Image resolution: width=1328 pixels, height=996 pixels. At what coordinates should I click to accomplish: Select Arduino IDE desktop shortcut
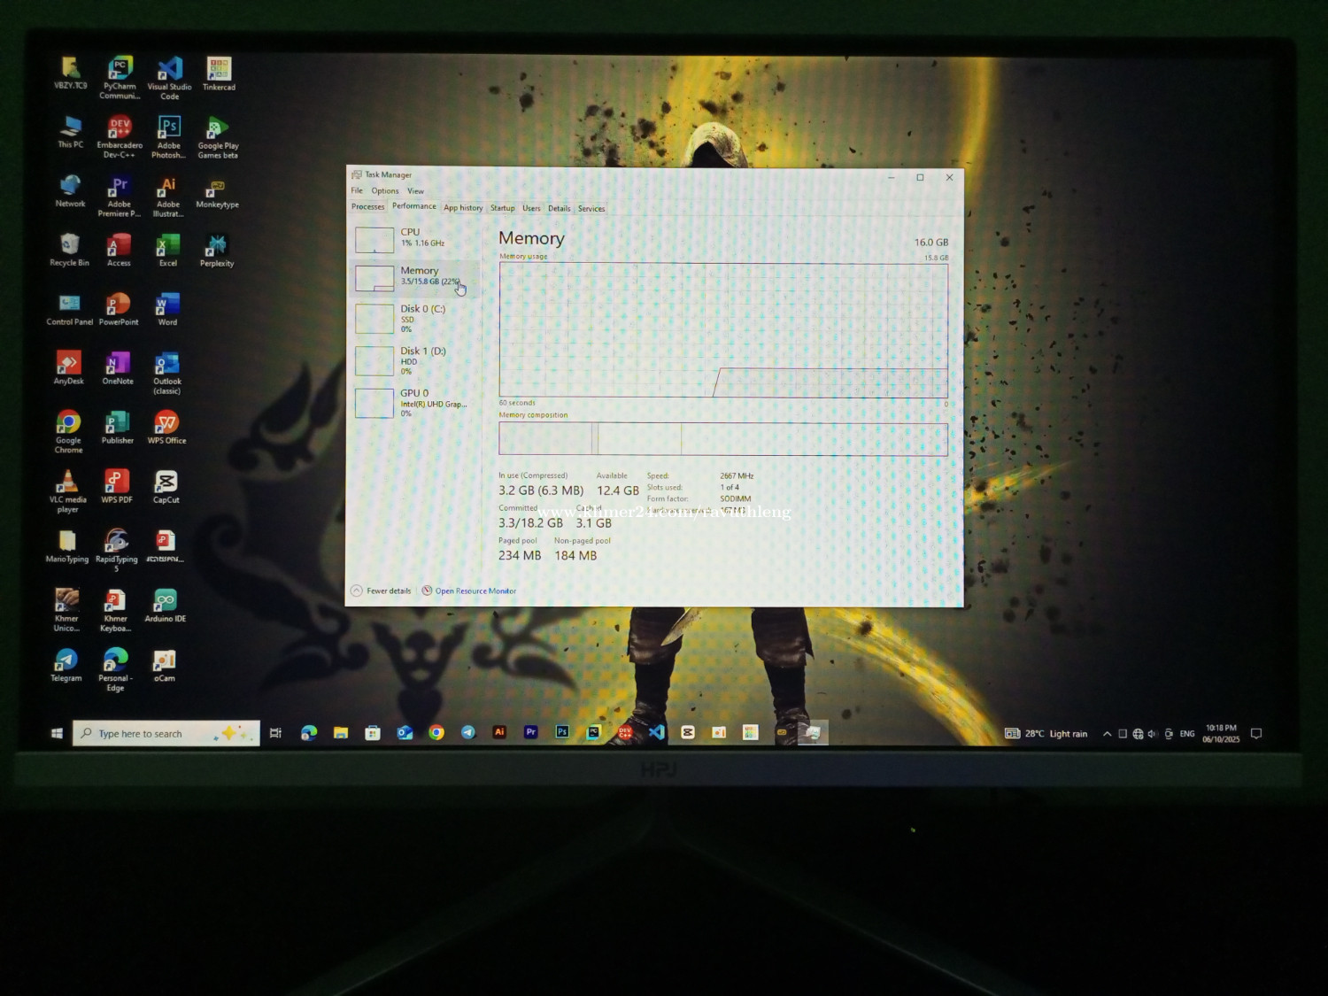[x=165, y=606]
